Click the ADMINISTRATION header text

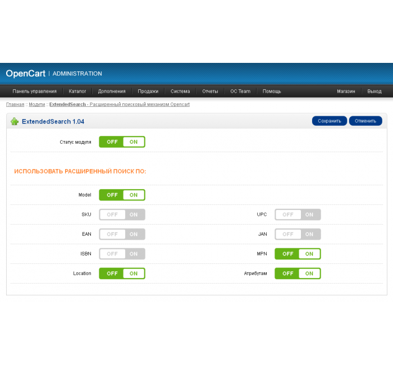point(77,74)
